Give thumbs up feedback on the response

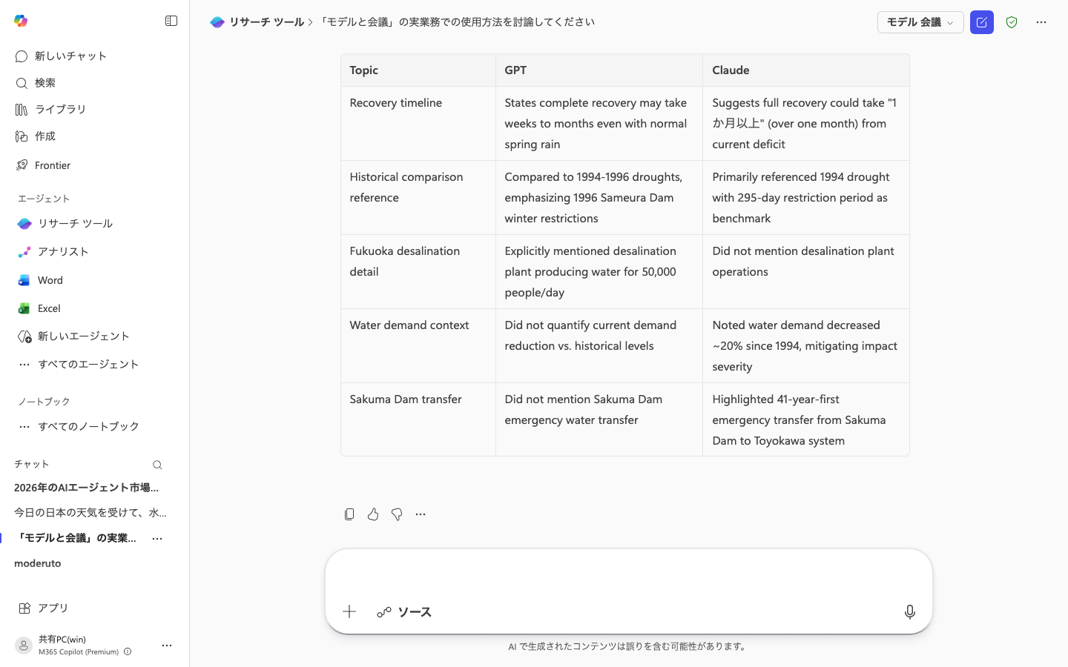[373, 514]
